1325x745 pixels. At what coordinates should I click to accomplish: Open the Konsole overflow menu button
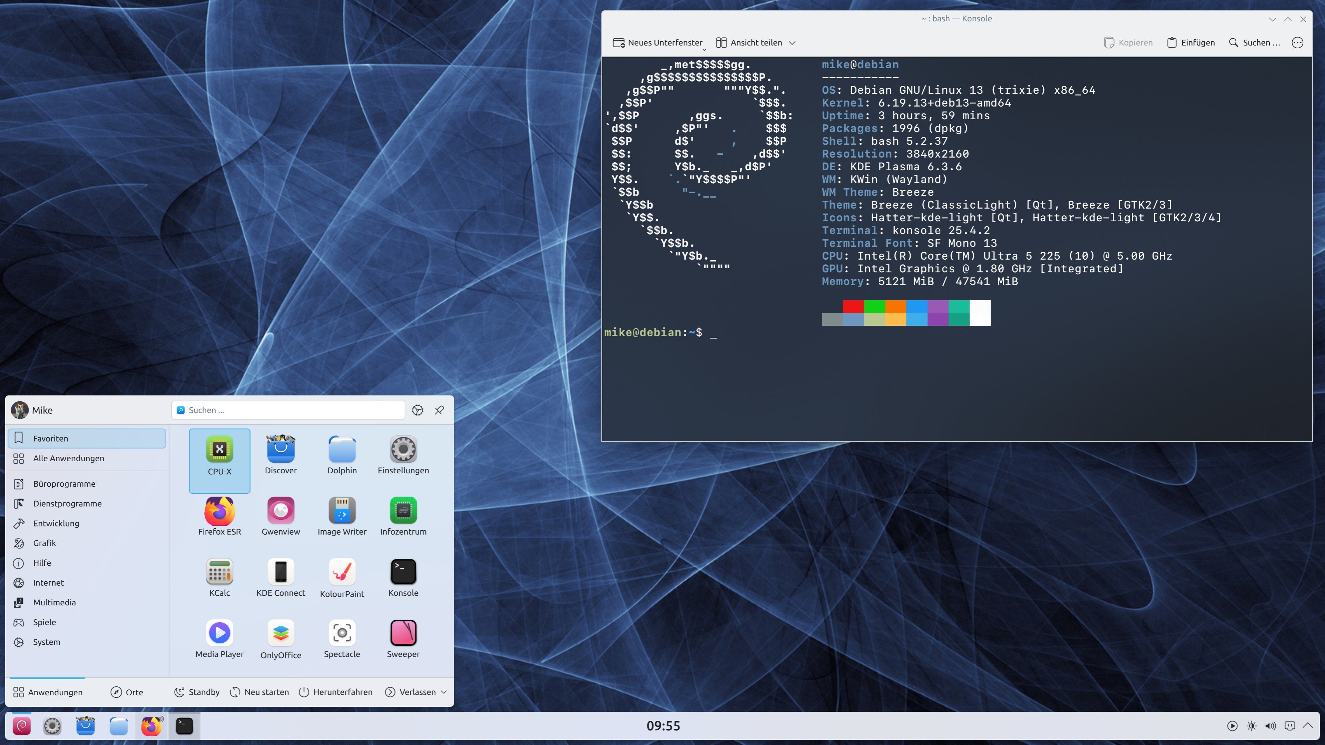[x=1297, y=43]
